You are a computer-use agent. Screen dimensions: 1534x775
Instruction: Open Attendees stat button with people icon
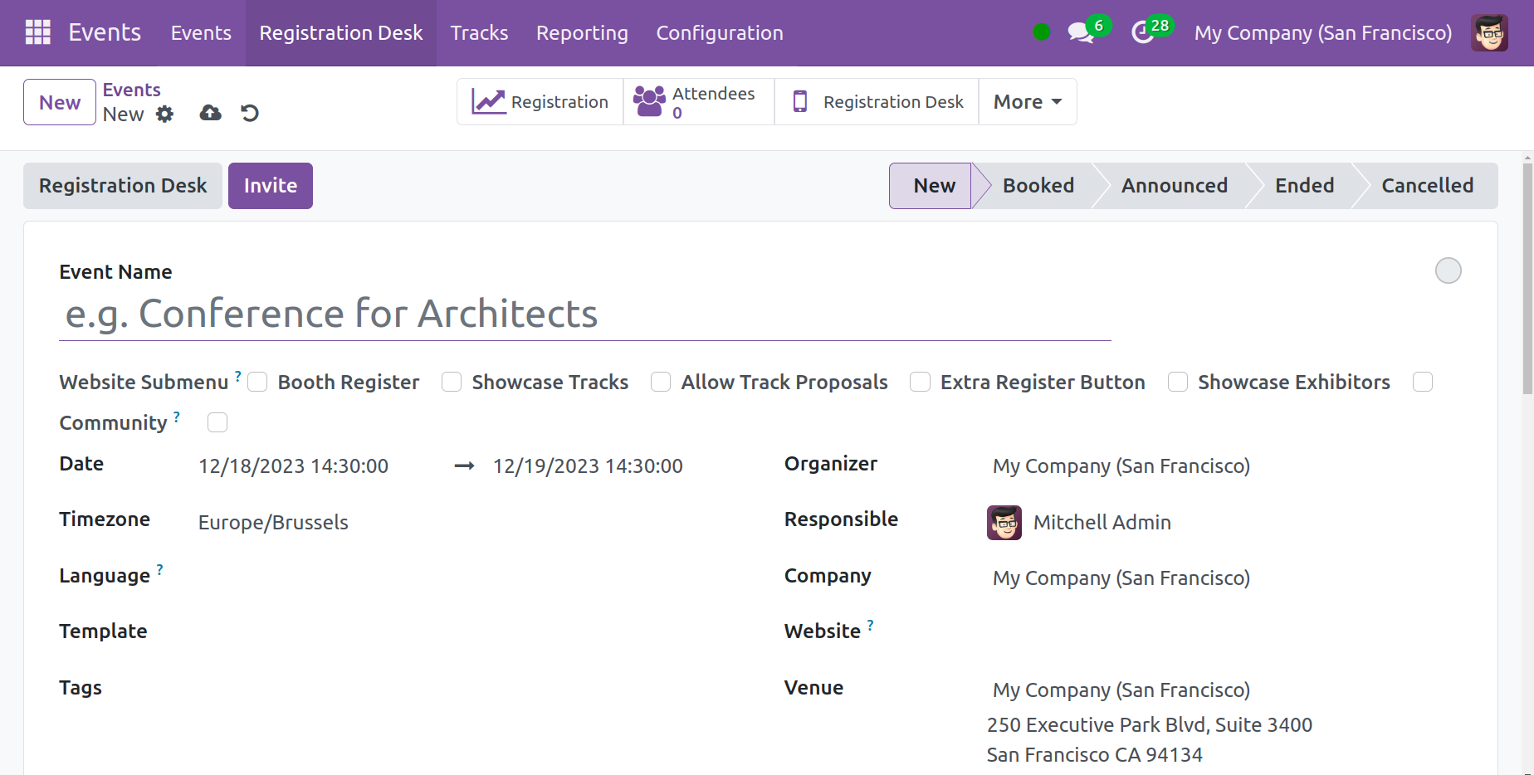pyautogui.click(x=698, y=102)
